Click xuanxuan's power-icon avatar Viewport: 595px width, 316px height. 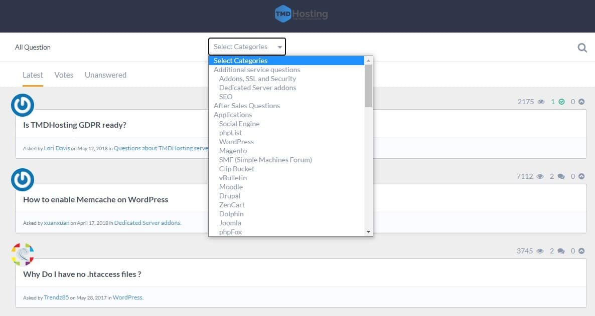[23, 180]
